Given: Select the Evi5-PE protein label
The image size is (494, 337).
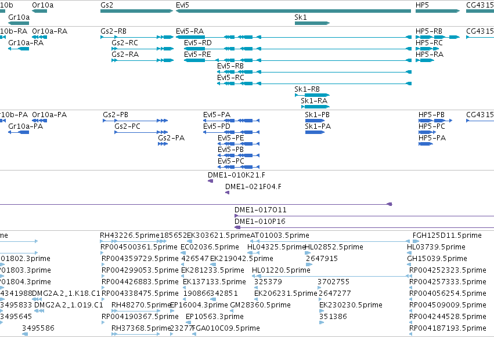Looking at the screenshot, I should pyautogui.click(x=231, y=138).
